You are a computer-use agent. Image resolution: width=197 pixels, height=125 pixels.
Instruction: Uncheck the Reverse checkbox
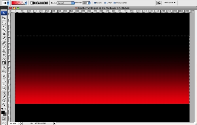95,3
